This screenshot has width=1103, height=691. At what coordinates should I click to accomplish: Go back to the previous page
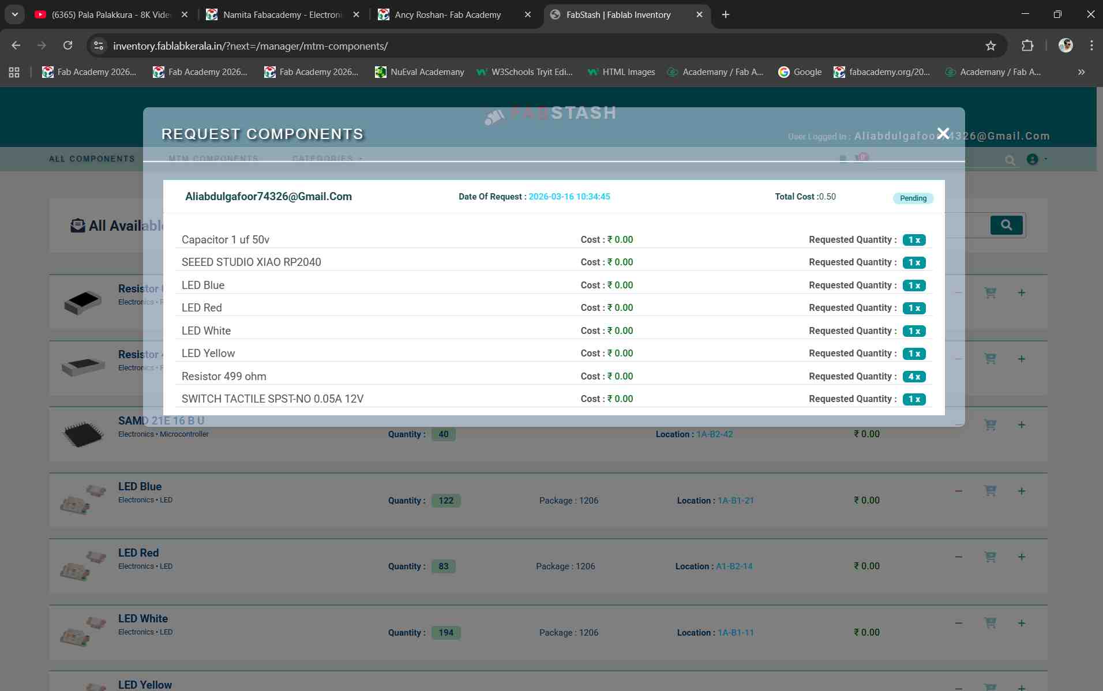pos(16,46)
